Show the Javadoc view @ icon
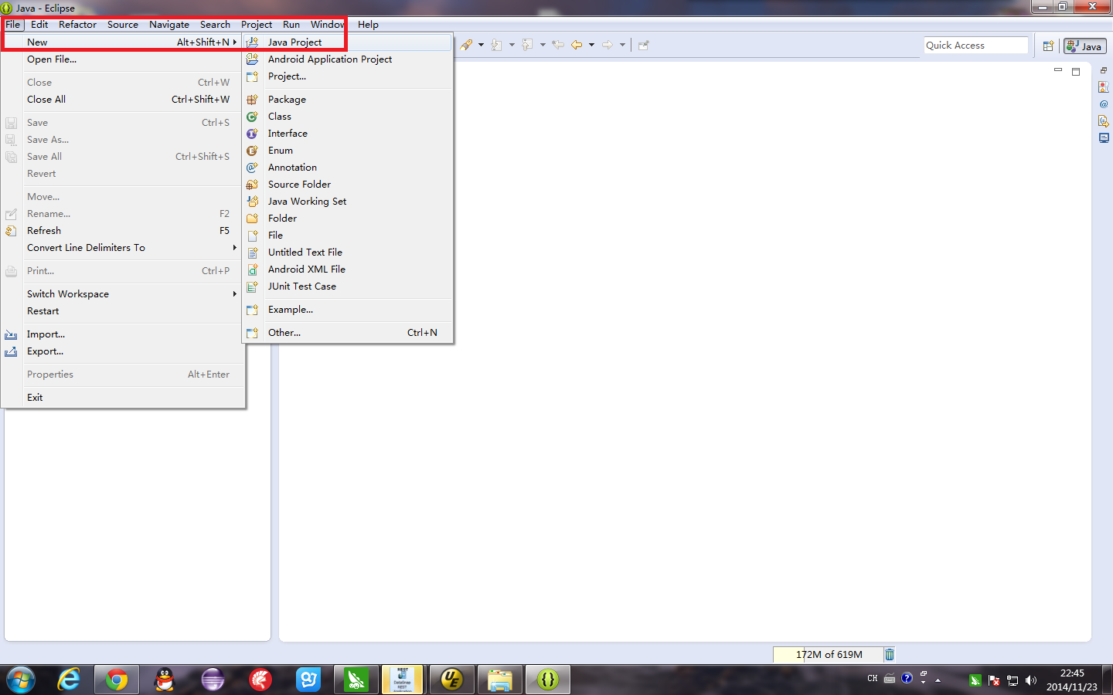This screenshot has height=695, width=1113. (x=1104, y=104)
